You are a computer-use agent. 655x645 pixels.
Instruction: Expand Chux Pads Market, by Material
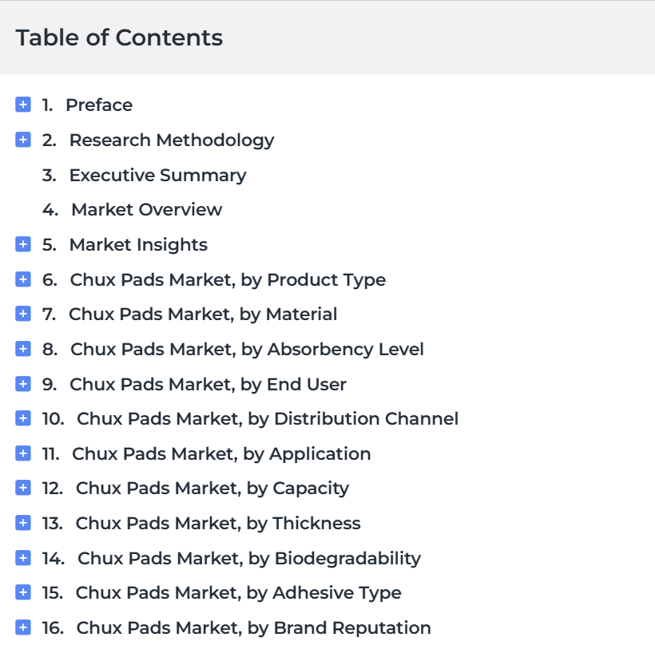pyautogui.click(x=23, y=314)
